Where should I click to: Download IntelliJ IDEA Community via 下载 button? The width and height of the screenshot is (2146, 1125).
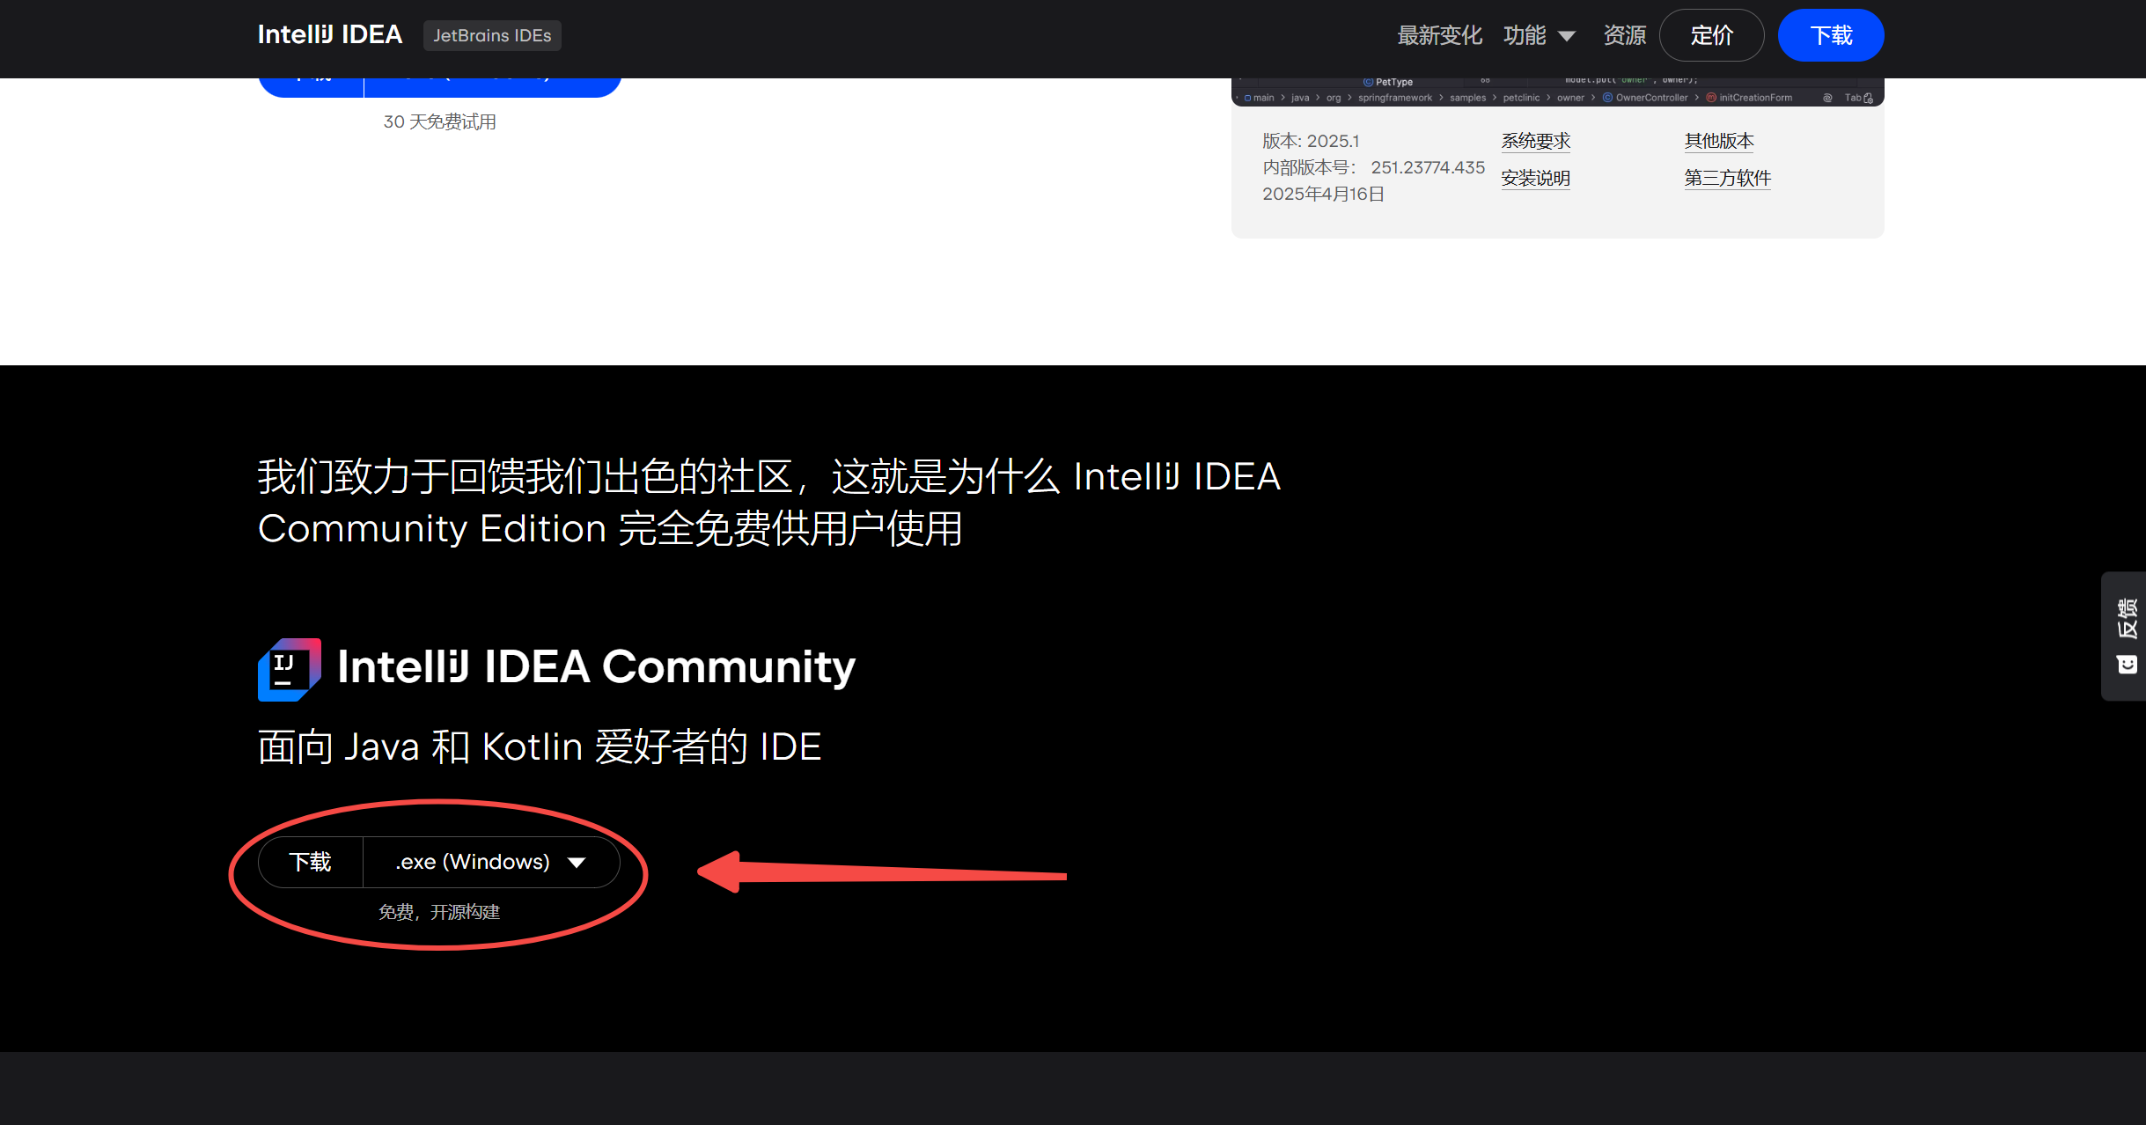point(311,862)
